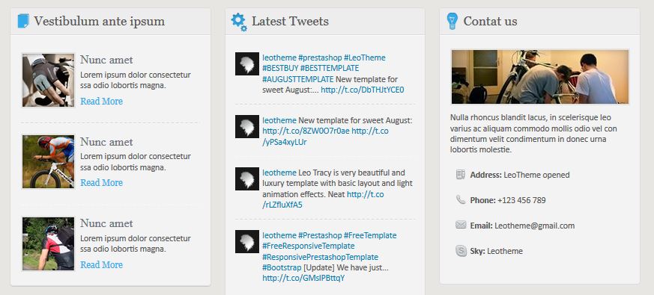Click the #FreeResponsiveTemplate hashtag

tap(308, 246)
